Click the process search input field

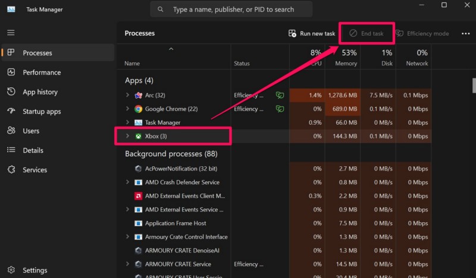pyautogui.click(x=231, y=10)
